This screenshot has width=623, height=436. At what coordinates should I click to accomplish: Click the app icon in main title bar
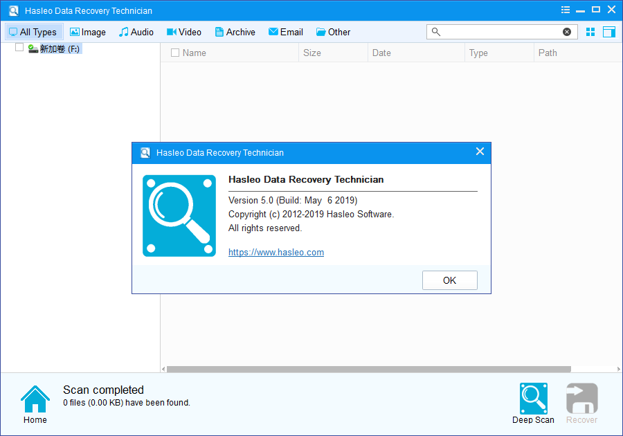[x=14, y=10]
